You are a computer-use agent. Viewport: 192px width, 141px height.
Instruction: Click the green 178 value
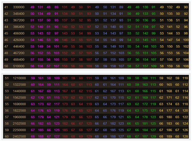[x=145, y=117]
